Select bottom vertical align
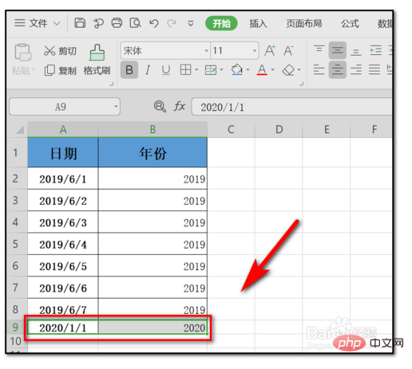Image resolution: width=412 pixels, height=369 pixels. tap(355, 51)
